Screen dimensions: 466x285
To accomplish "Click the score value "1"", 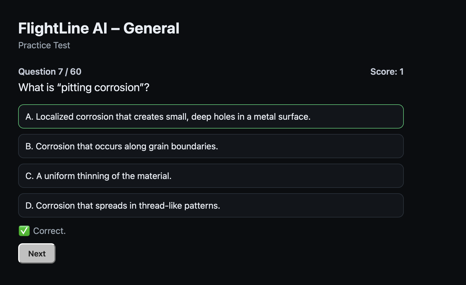I will [x=401, y=72].
